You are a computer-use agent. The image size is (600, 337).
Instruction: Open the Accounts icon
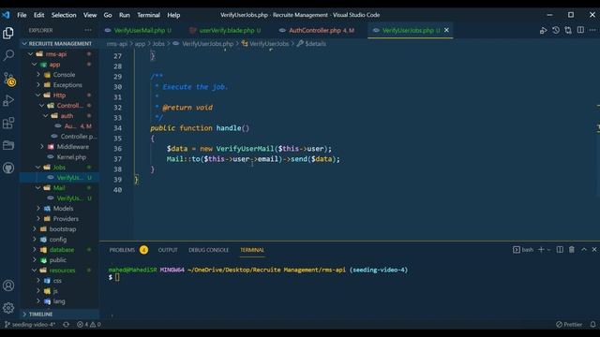tap(8, 286)
